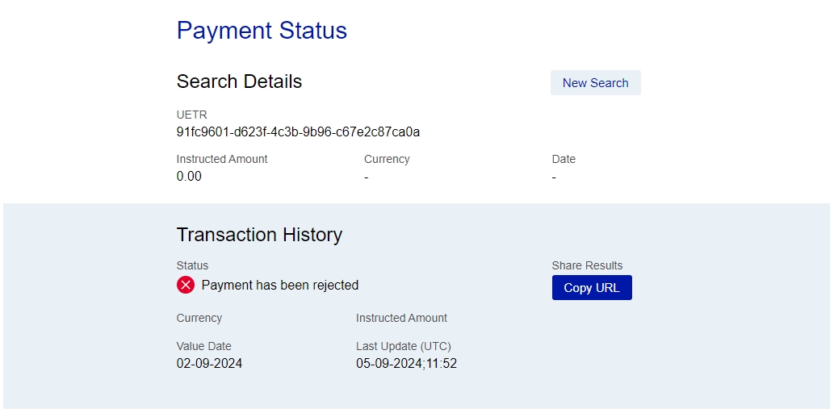Screen dimensions: 834x413
Task: Click Instructed Amount label in Transaction History
Action: coord(401,318)
